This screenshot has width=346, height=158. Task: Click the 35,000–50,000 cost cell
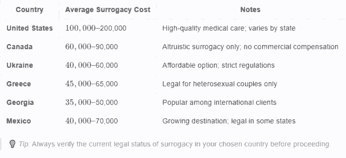tap(92, 102)
